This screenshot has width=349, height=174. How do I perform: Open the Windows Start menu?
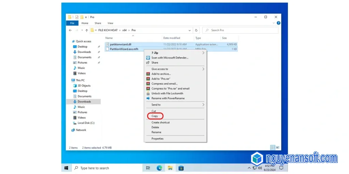[66, 168]
